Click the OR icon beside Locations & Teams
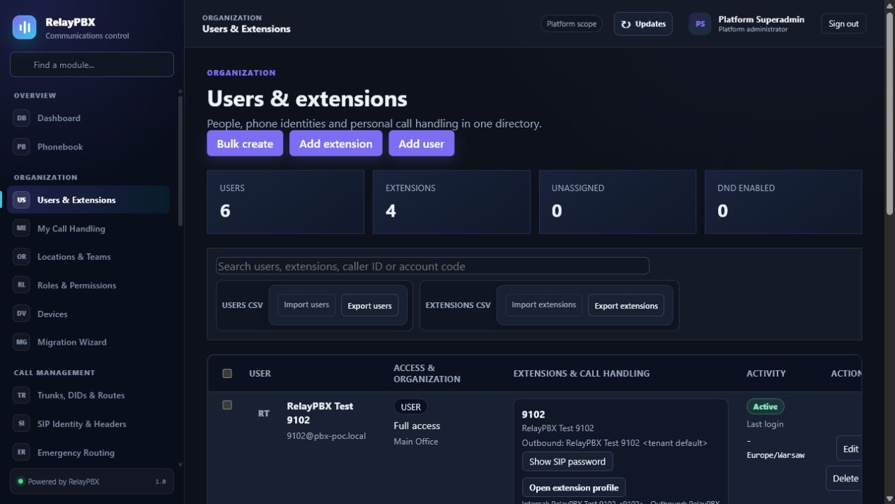This screenshot has height=504, width=895. tap(21, 256)
